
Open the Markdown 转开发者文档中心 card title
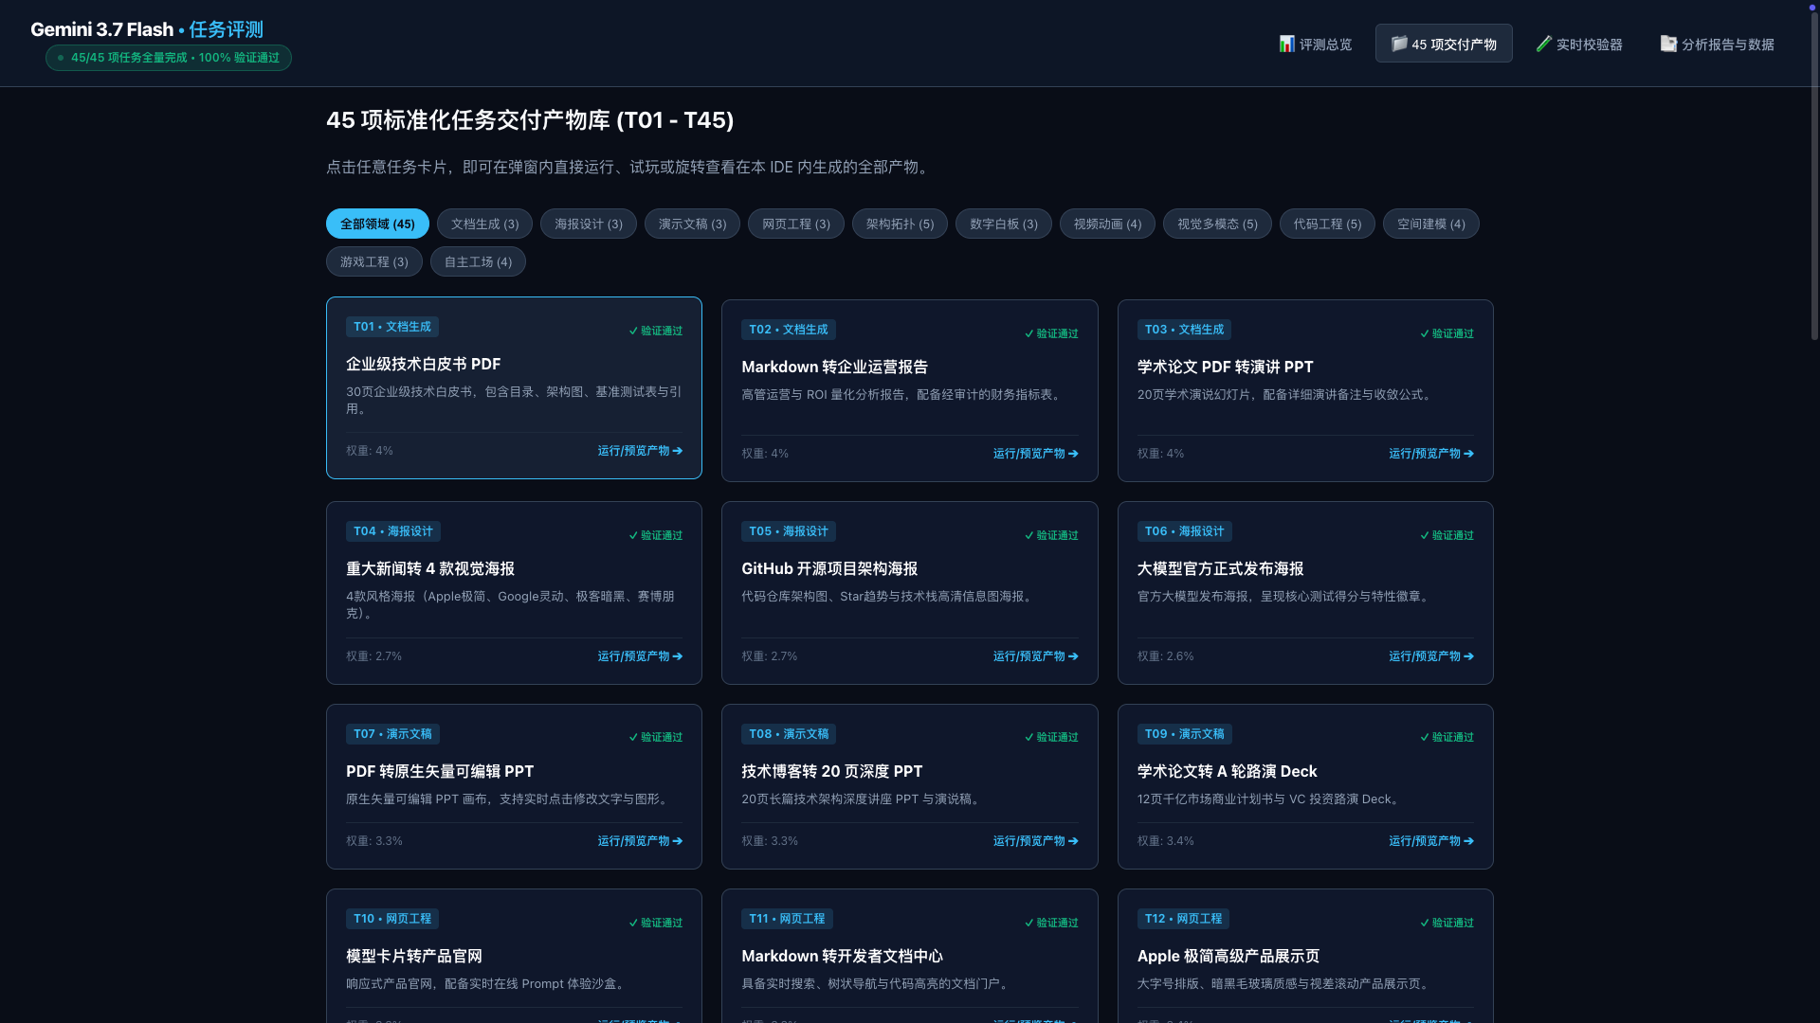pos(842,957)
